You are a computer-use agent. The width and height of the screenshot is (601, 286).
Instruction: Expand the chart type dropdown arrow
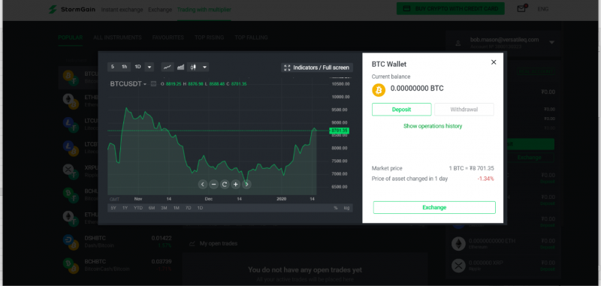(204, 67)
